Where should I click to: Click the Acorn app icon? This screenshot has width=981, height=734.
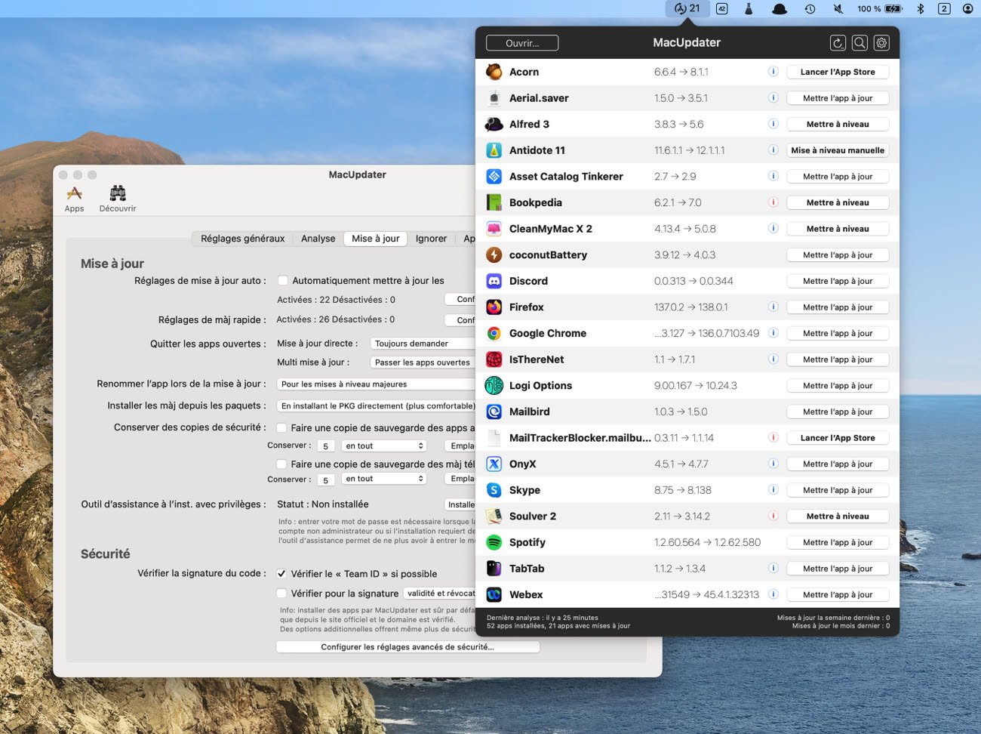click(x=494, y=72)
